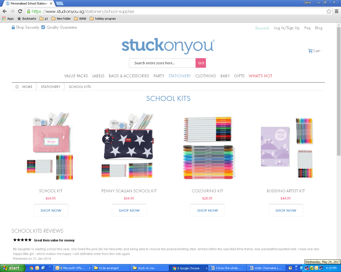Click the store search input field

point(162,63)
